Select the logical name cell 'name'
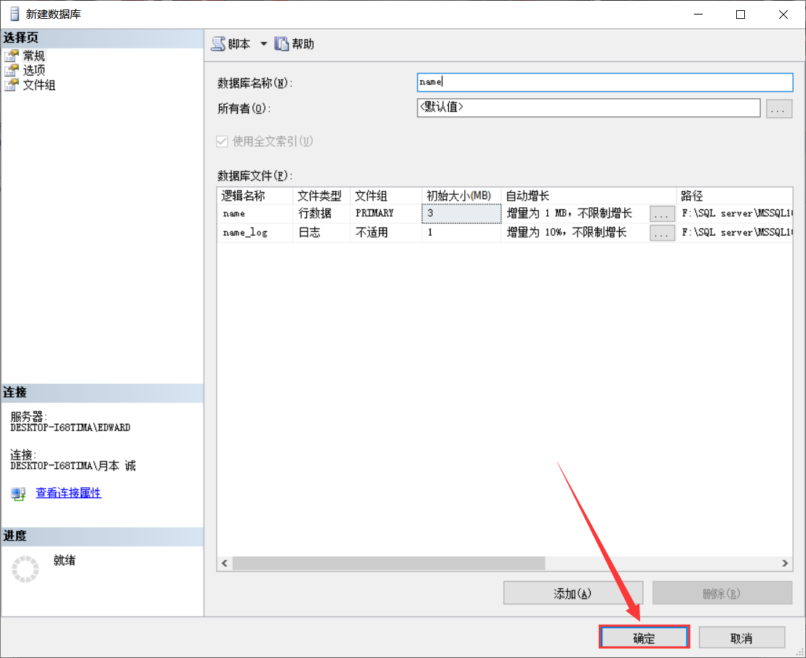The height and width of the screenshot is (658, 806). pos(255,214)
